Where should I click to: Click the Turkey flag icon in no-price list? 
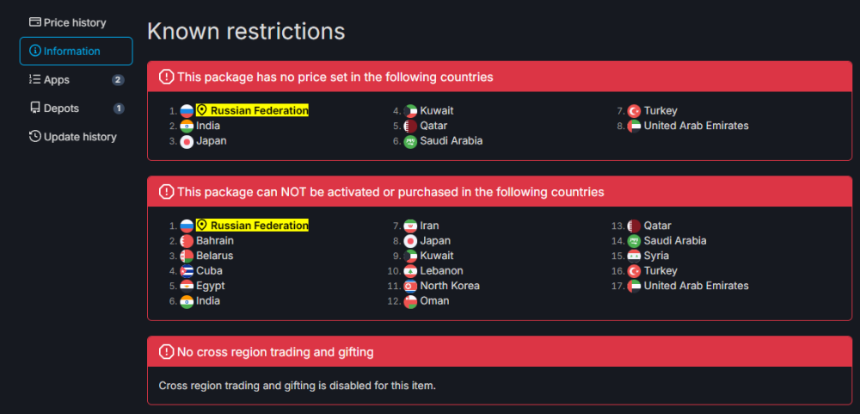point(634,111)
